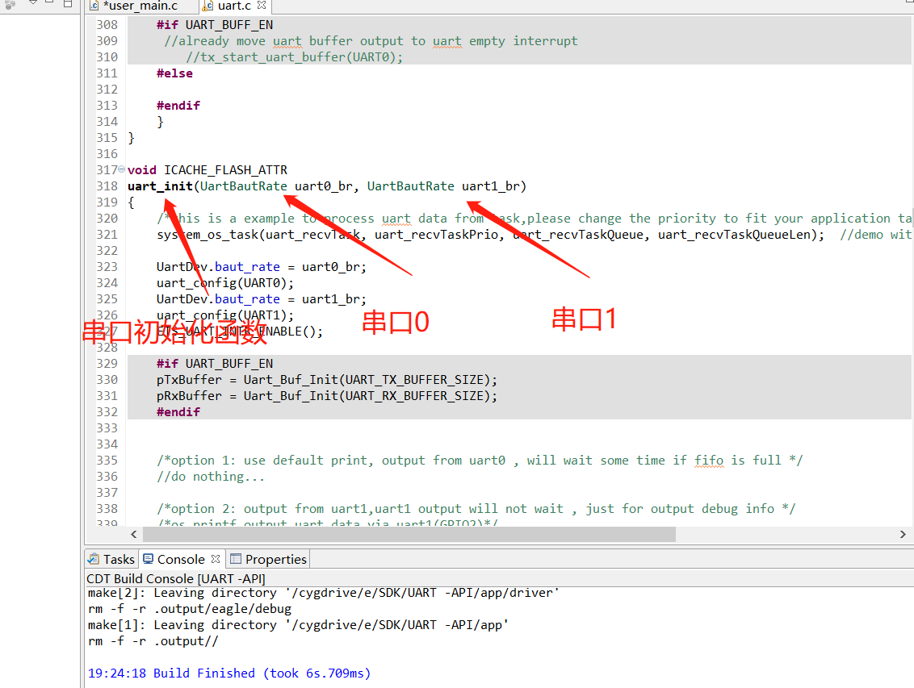Click the 'make[1]: Leaving directory' console line
Viewport: 914px width, 688px height.
pyautogui.click(x=298, y=625)
